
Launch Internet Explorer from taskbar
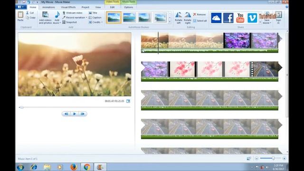[x=34, y=167]
